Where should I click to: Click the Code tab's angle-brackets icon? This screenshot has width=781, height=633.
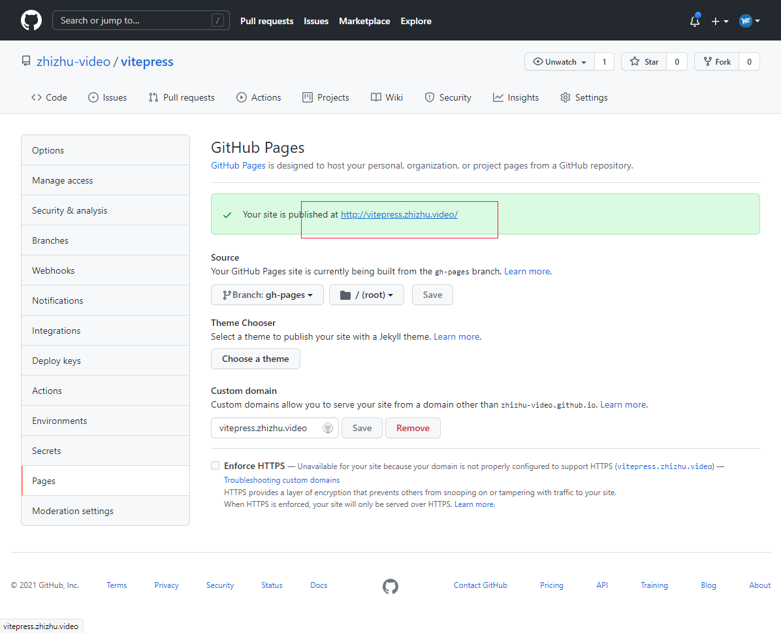pos(37,97)
